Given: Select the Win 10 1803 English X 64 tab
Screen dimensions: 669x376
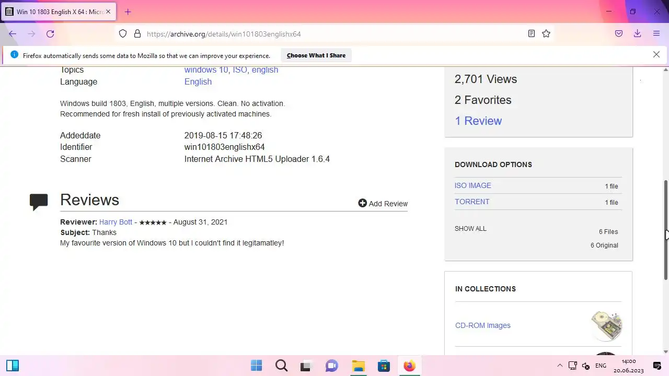Looking at the screenshot, I should tap(58, 11).
